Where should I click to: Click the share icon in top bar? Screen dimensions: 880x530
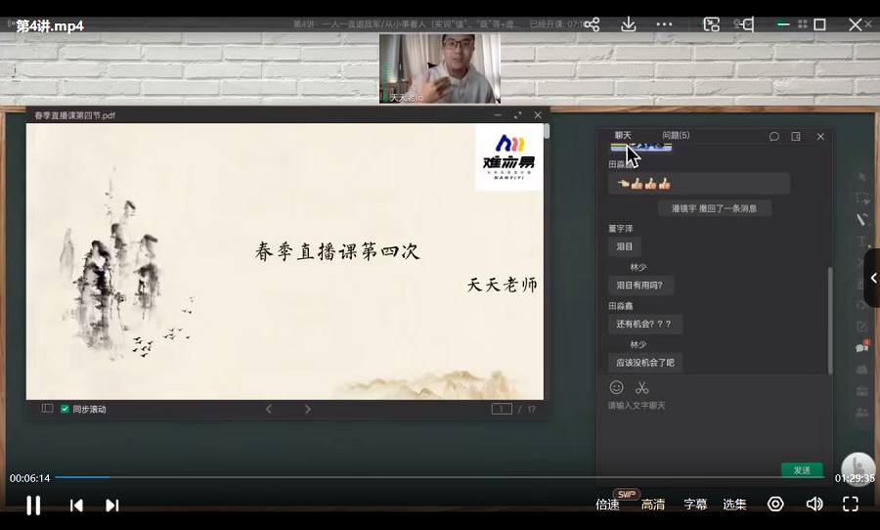592,24
